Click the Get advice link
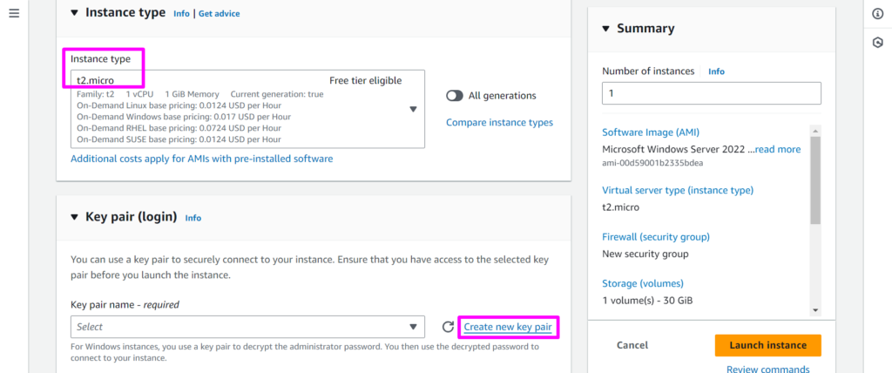 (x=219, y=14)
